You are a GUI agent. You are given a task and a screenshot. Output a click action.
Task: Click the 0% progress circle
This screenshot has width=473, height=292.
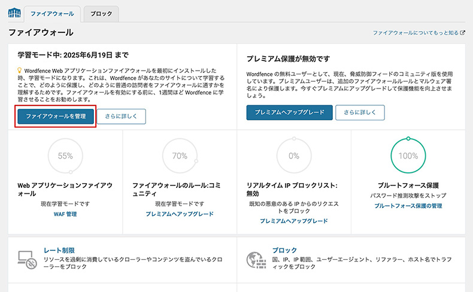[x=294, y=156]
